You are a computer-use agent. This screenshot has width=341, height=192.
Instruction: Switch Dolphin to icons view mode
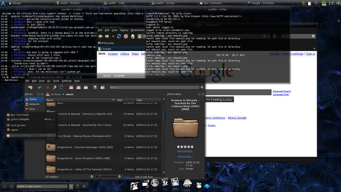tap(71, 87)
